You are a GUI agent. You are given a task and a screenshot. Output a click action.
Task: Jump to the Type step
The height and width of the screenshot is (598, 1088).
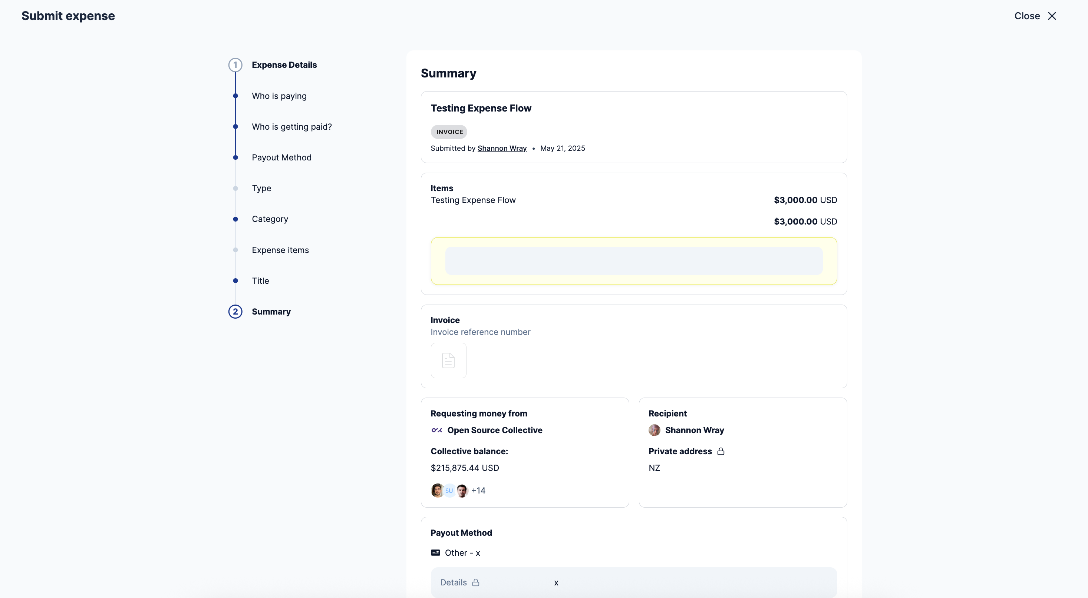(261, 188)
